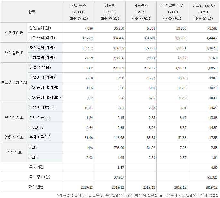Click the 매출액(억원) row label
Viewport: 220px width, 198px height.
(40, 68)
